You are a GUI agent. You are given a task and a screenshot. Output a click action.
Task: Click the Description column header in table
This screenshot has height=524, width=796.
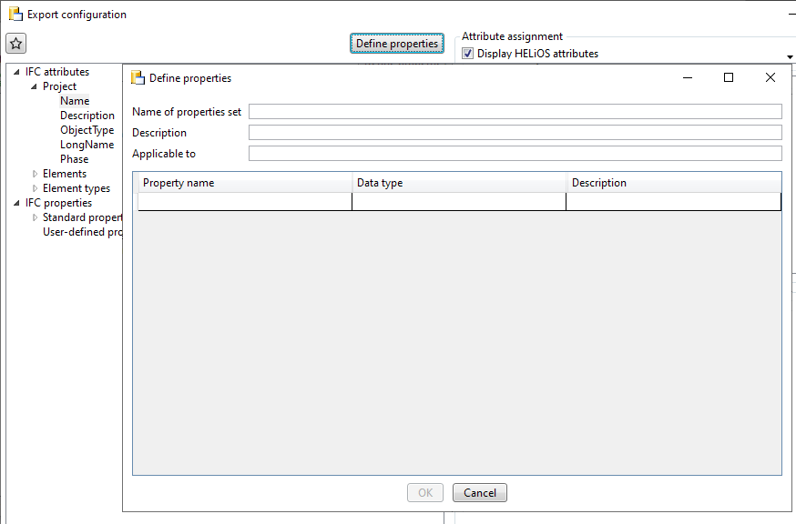pos(674,183)
